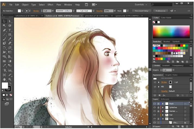This screenshot has height=129, width=194.
Task: Click the Change Screen Mode icon
Action: coord(7,104)
